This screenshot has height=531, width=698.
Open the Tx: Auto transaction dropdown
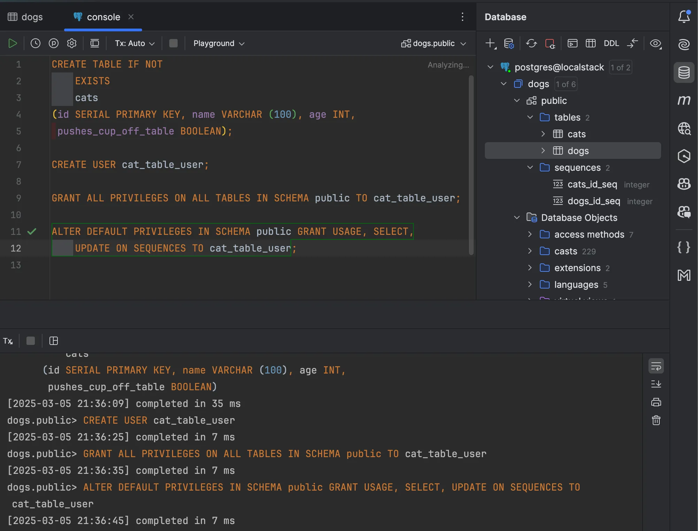(134, 43)
